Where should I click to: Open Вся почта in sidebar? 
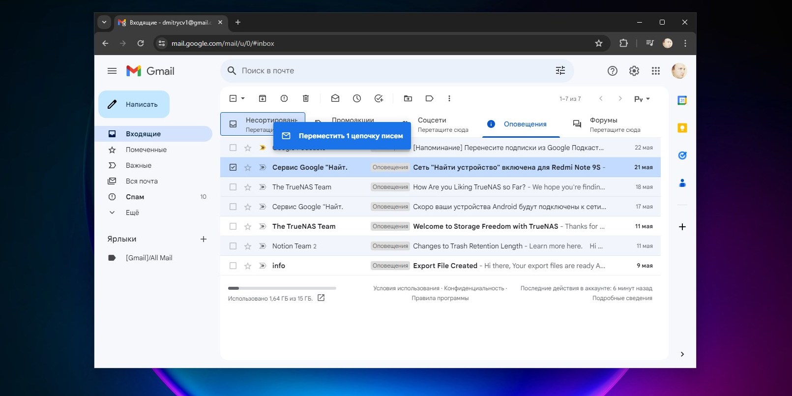pyautogui.click(x=142, y=181)
